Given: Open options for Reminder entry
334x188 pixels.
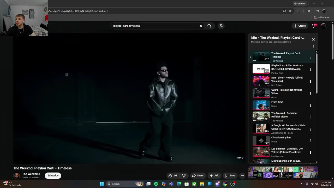Looking at the screenshot, I should tap(310, 117).
